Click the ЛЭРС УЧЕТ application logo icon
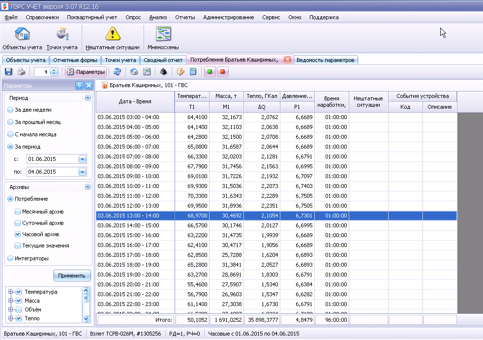This screenshot has height=340, width=483. 4,6
